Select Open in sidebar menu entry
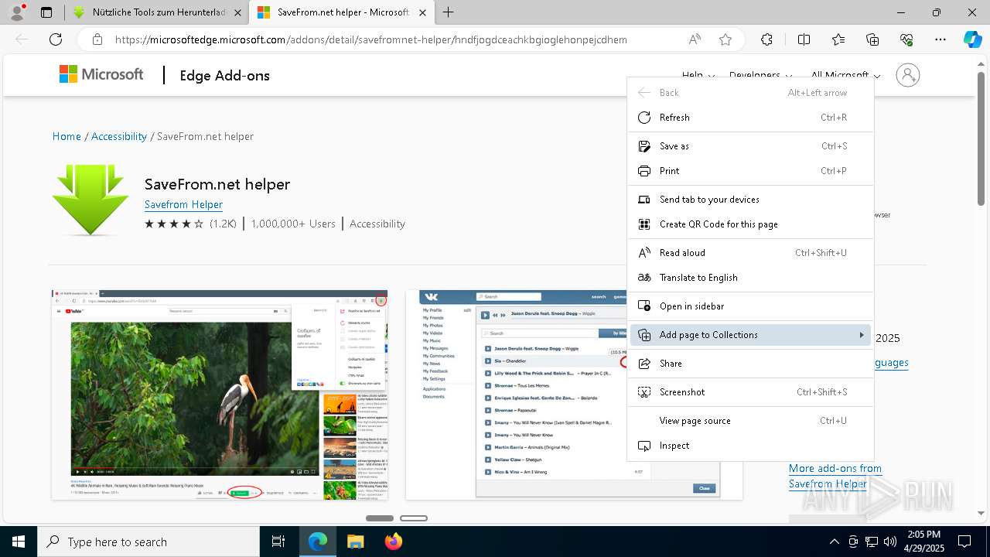 tap(750, 306)
